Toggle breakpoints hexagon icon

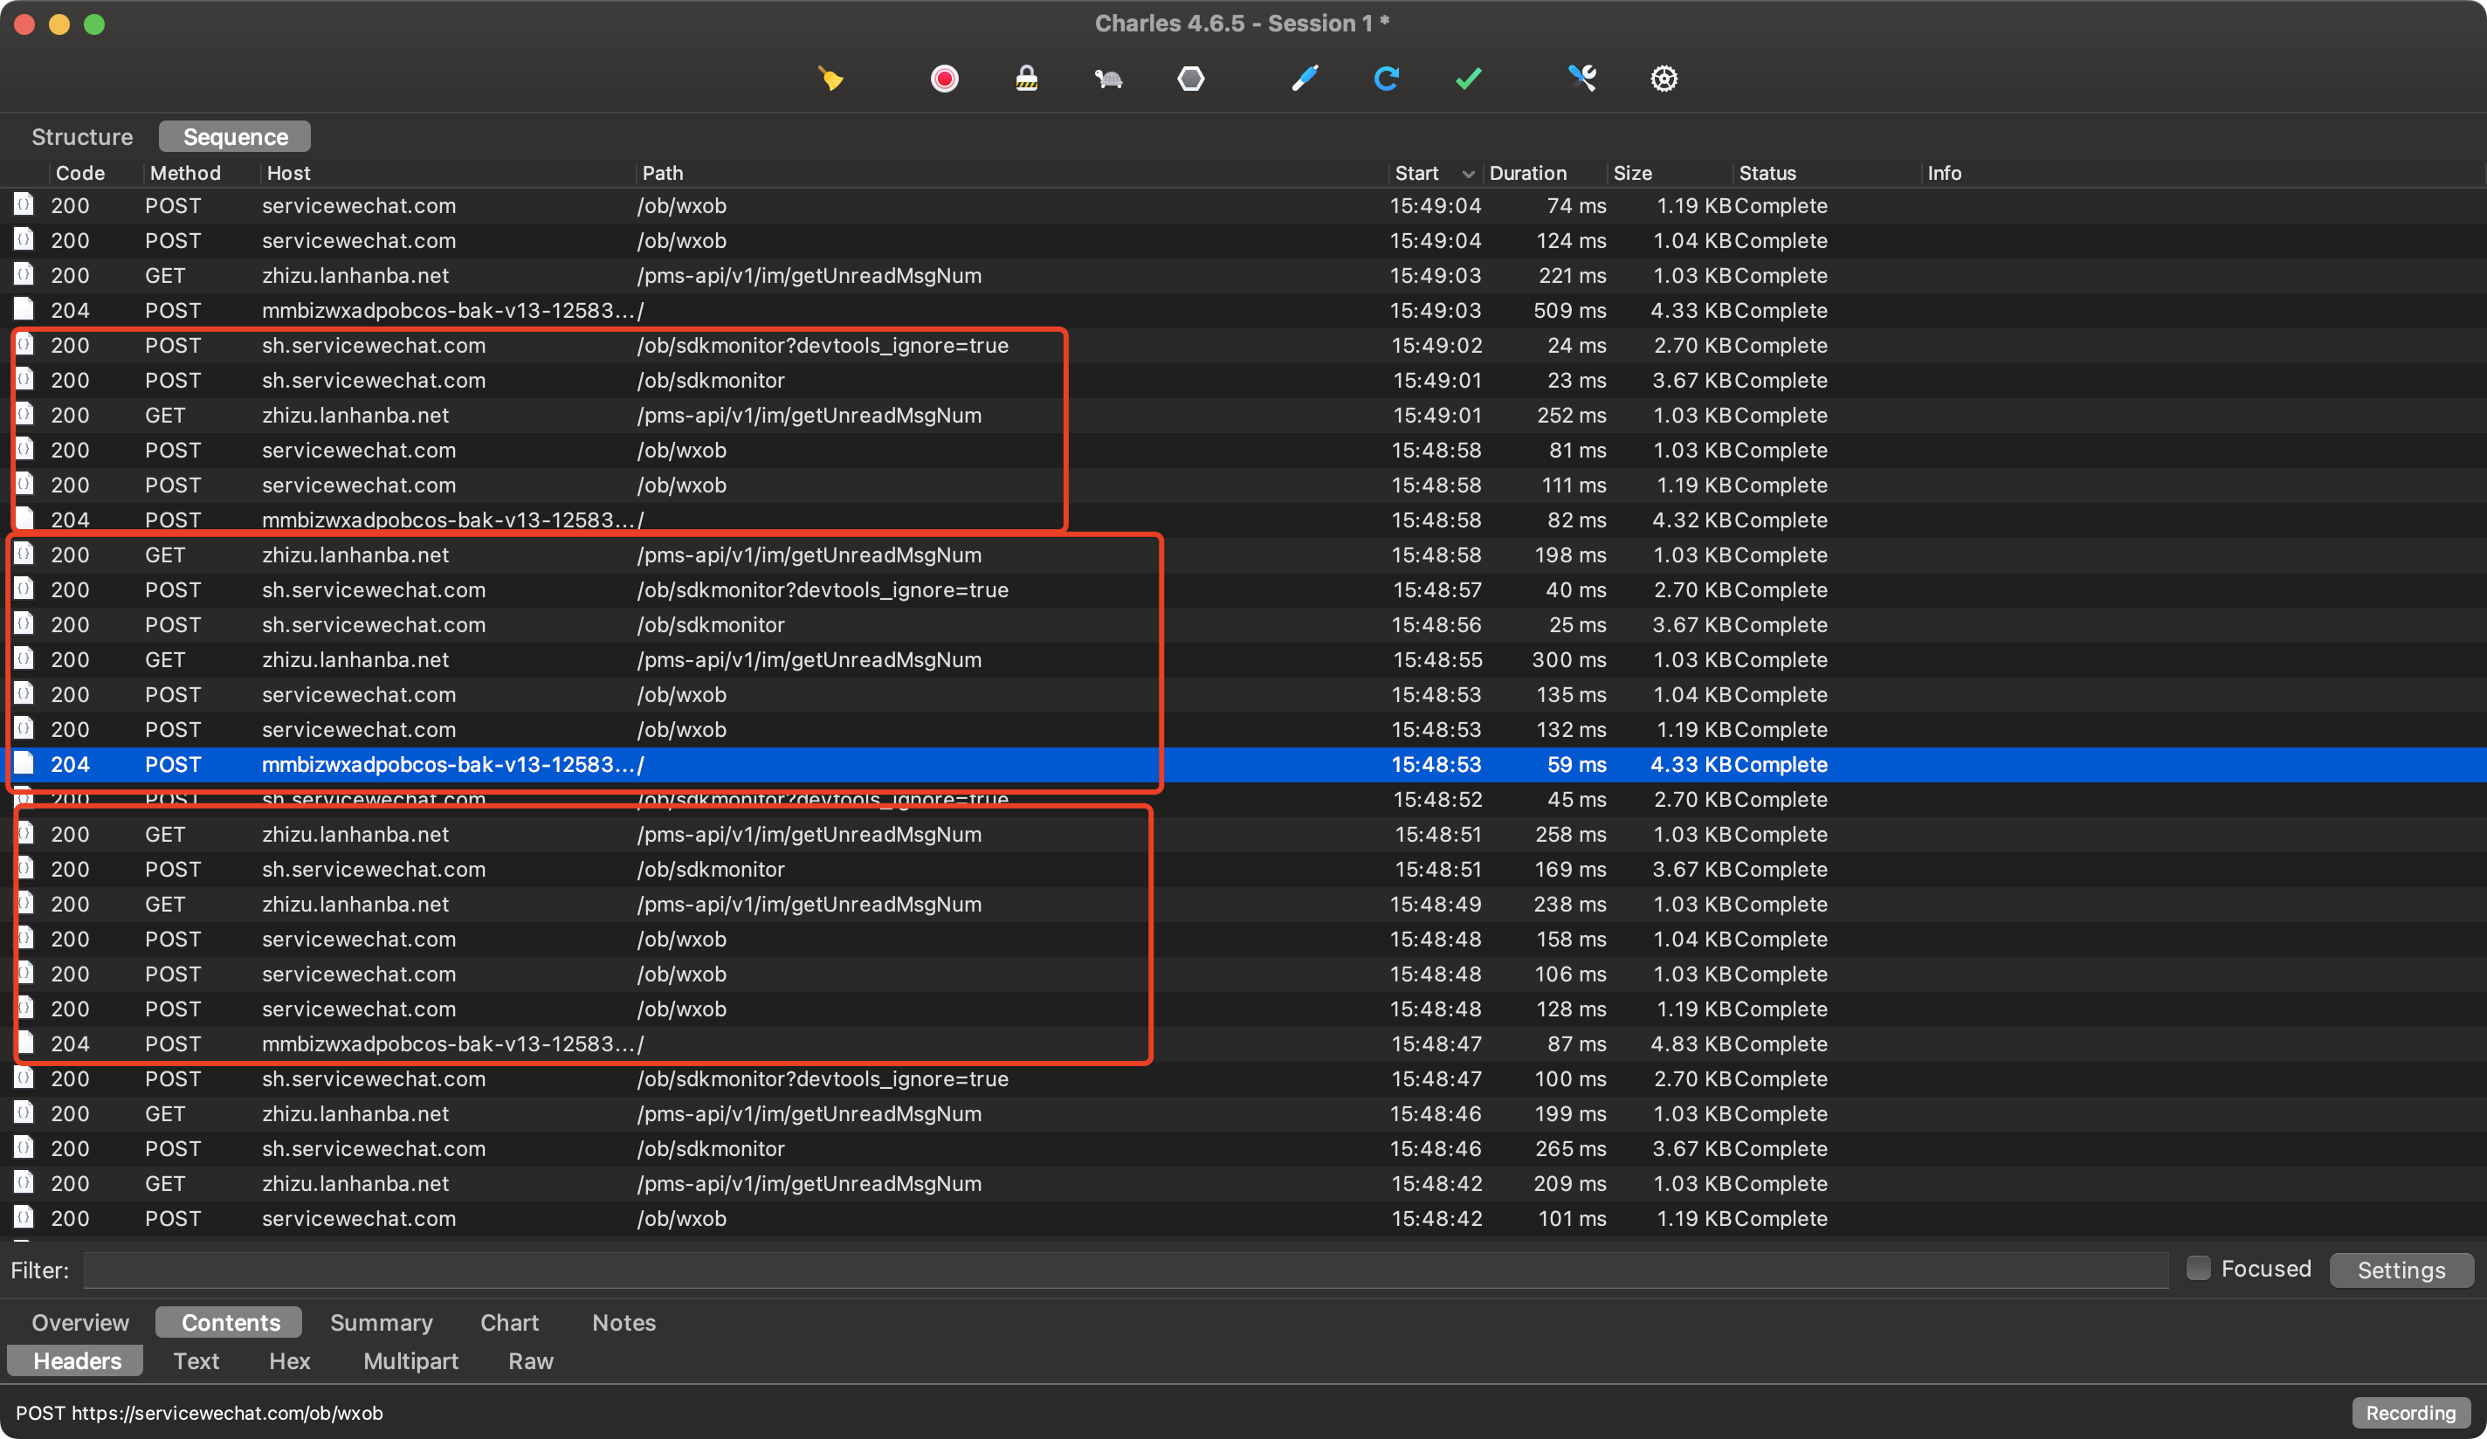coord(1190,78)
